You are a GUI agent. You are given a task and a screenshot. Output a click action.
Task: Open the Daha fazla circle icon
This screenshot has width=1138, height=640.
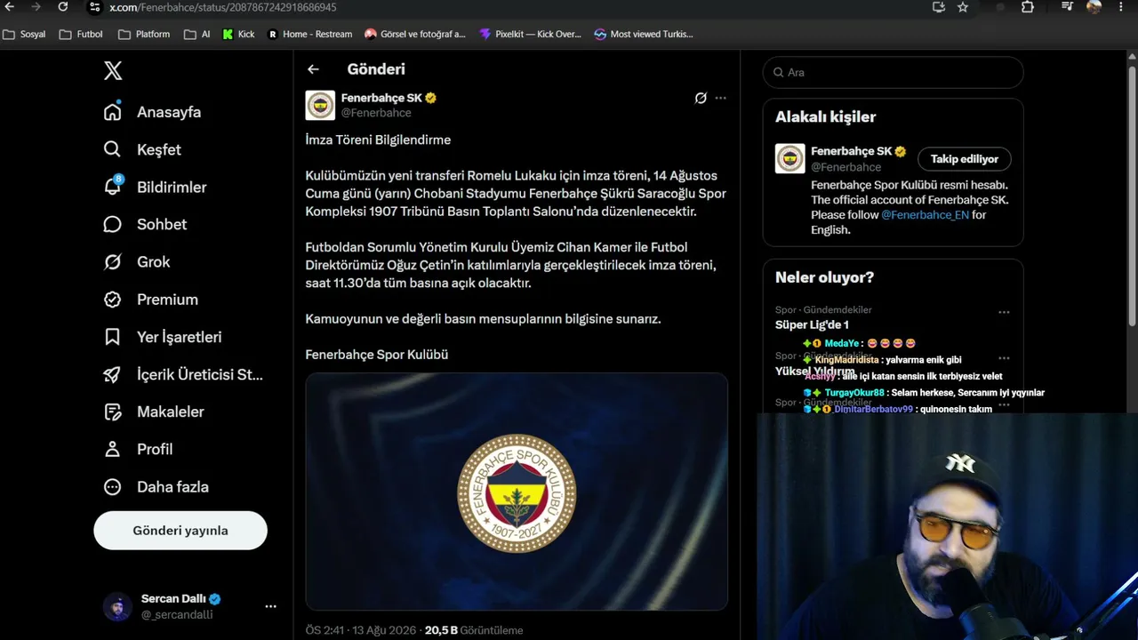[x=112, y=487]
